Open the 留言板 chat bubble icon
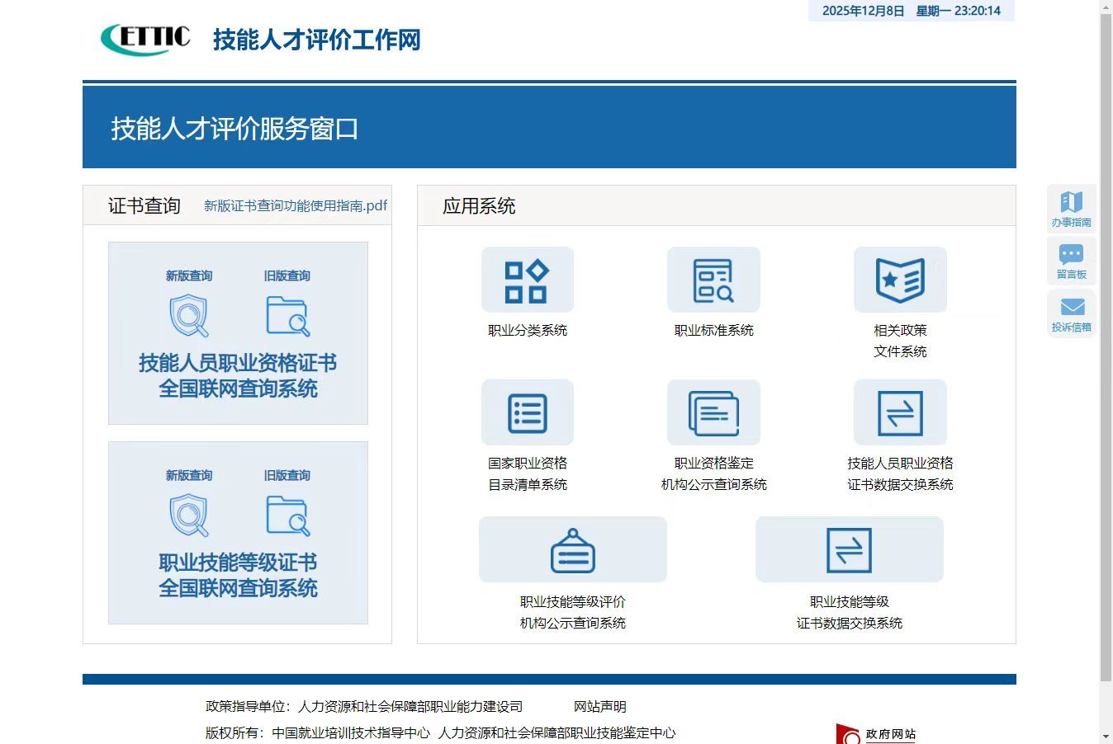This screenshot has width=1113, height=744. (1072, 261)
